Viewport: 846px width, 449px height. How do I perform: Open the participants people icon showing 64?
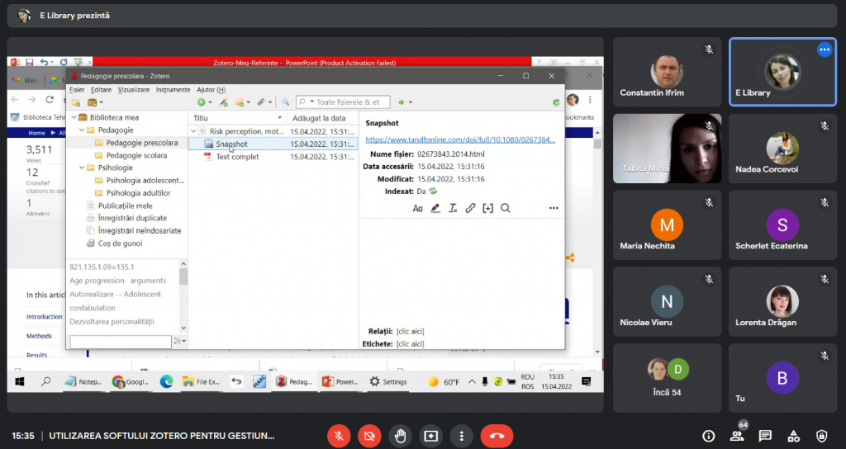tap(737, 436)
